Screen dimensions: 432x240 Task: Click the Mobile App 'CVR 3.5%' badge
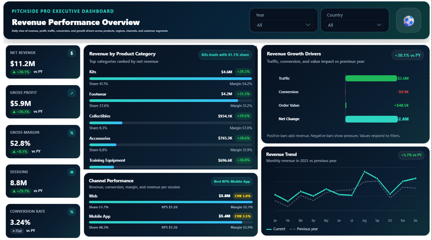(243, 216)
